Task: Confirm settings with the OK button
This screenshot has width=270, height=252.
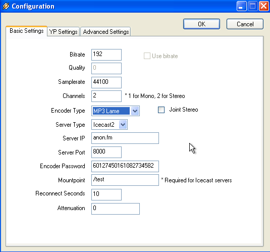Action: click(x=201, y=24)
